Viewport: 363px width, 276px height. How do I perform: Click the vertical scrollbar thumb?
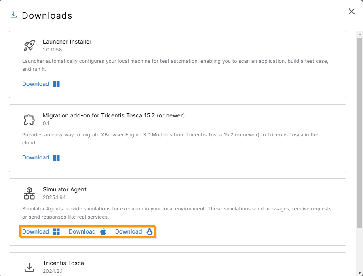click(x=359, y=133)
